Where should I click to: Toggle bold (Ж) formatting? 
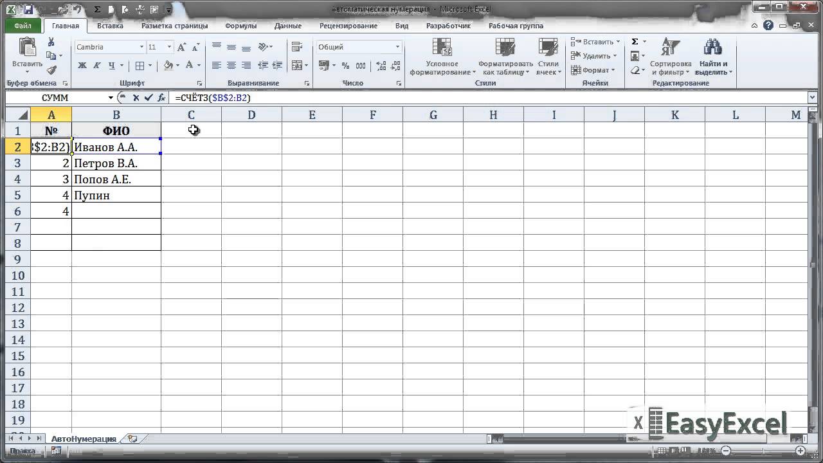click(82, 66)
